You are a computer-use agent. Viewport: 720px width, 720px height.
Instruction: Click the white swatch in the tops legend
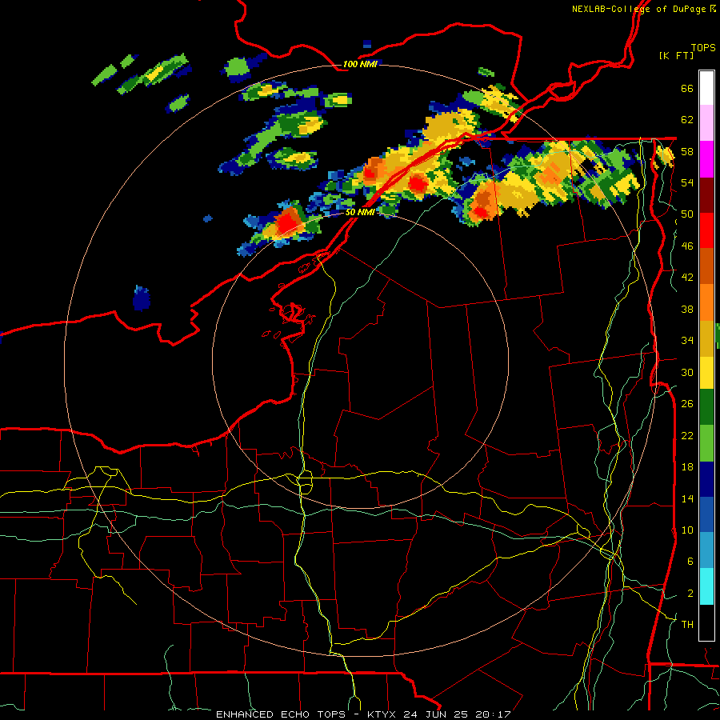tap(706, 88)
